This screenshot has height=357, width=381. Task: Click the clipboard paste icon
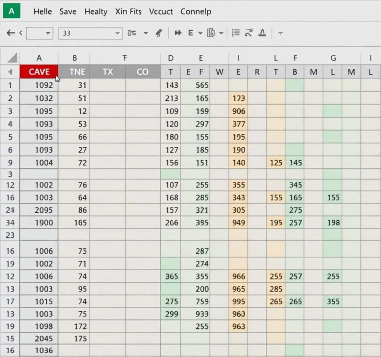(x=211, y=33)
